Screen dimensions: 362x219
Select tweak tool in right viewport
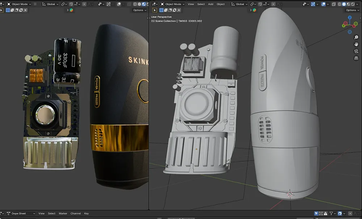155,10
